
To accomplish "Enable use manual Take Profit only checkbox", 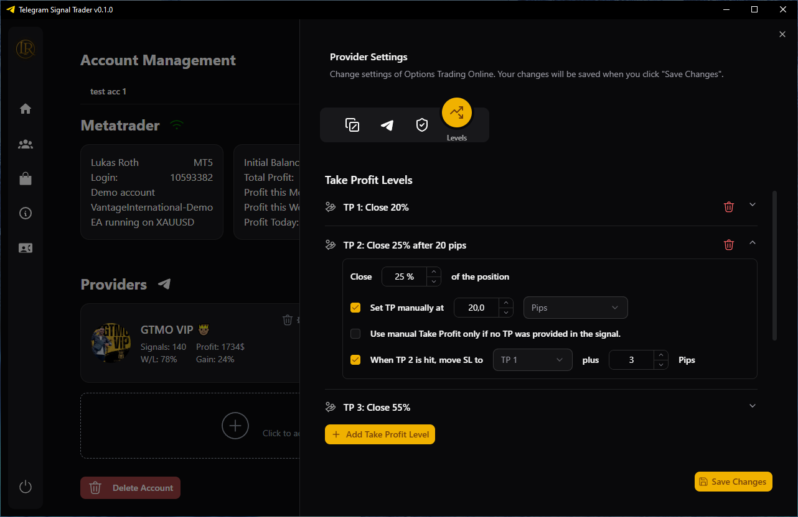I will point(355,334).
